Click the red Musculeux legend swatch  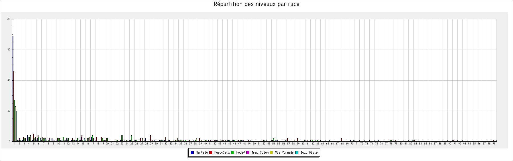(211, 153)
